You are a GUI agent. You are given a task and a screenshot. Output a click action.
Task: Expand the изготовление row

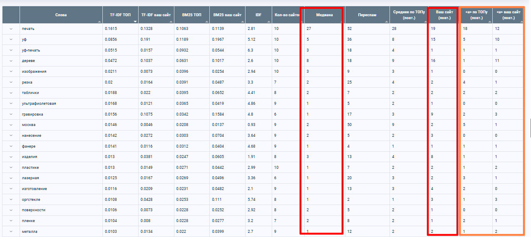pos(11,189)
